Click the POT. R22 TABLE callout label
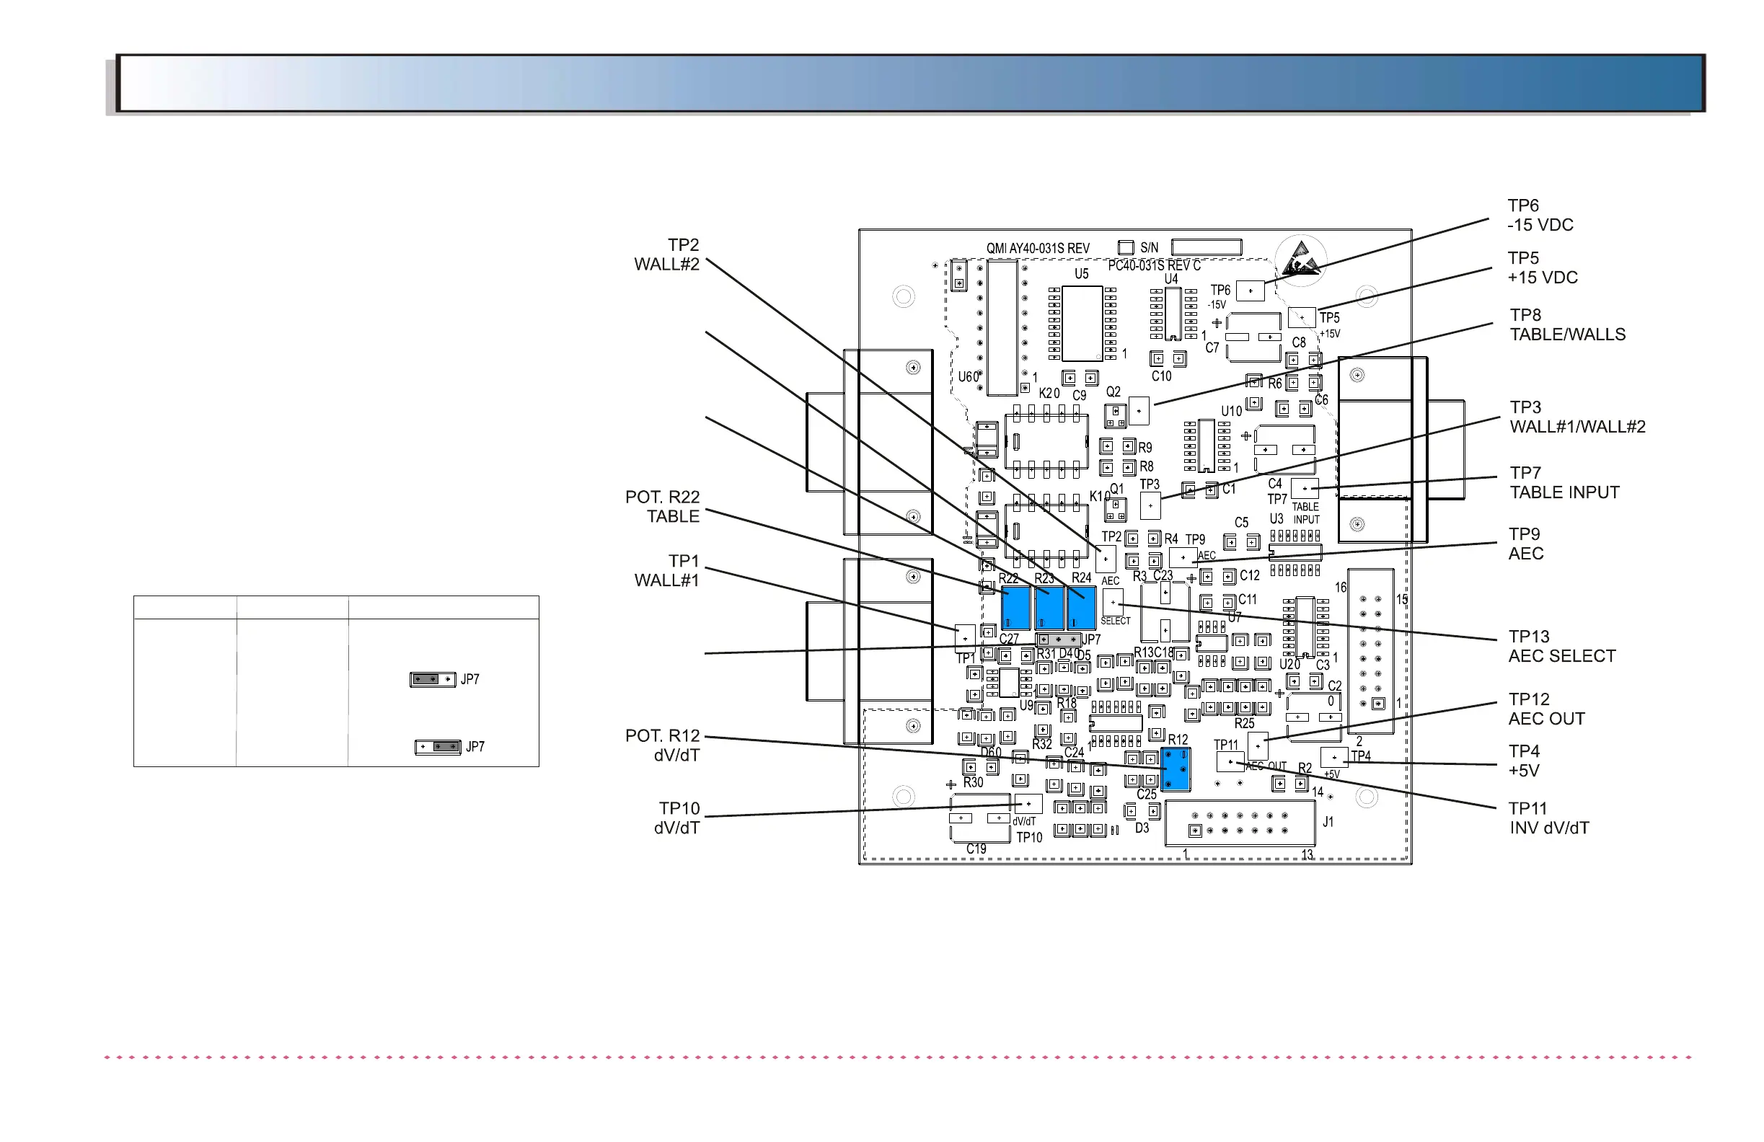Viewport: 1764px width, 1142px height. pyautogui.click(x=662, y=506)
